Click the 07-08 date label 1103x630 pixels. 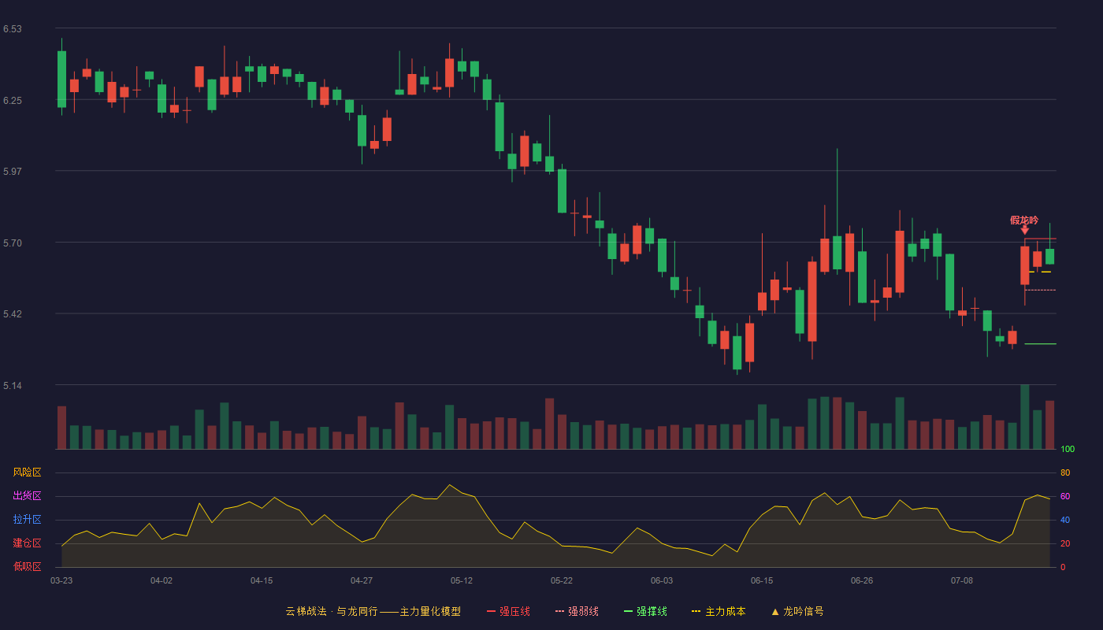point(962,580)
